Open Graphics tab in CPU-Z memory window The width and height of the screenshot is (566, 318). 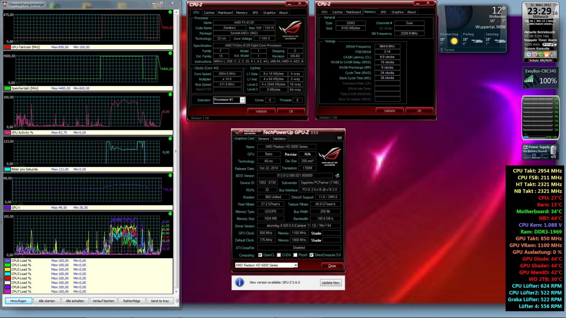(397, 12)
